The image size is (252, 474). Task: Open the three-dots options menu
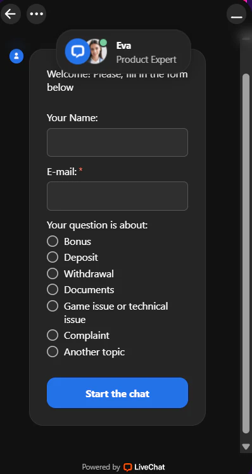(x=36, y=14)
